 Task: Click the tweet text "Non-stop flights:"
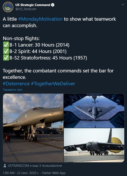[21, 38]
